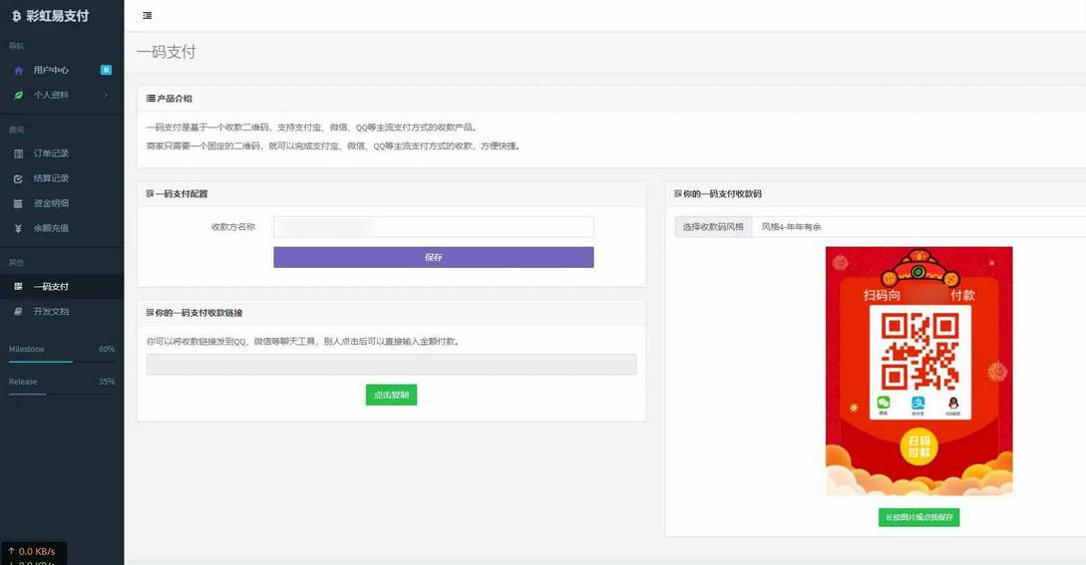Click the QR icon in 你的一码支付收款链接 header
The width and height of the screenshot is (1086, 565).
pos(151,313)
